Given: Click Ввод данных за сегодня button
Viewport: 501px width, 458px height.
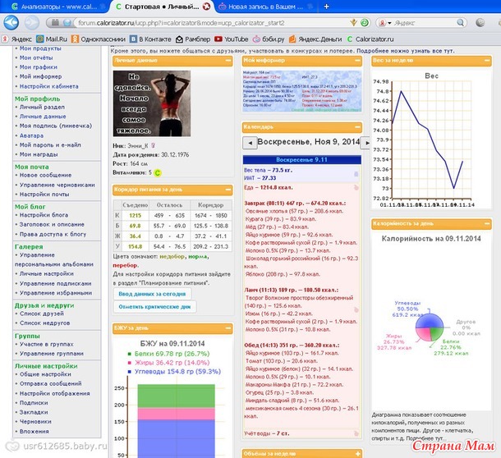Looking at the screenshot, I should (x=152, y=294).
